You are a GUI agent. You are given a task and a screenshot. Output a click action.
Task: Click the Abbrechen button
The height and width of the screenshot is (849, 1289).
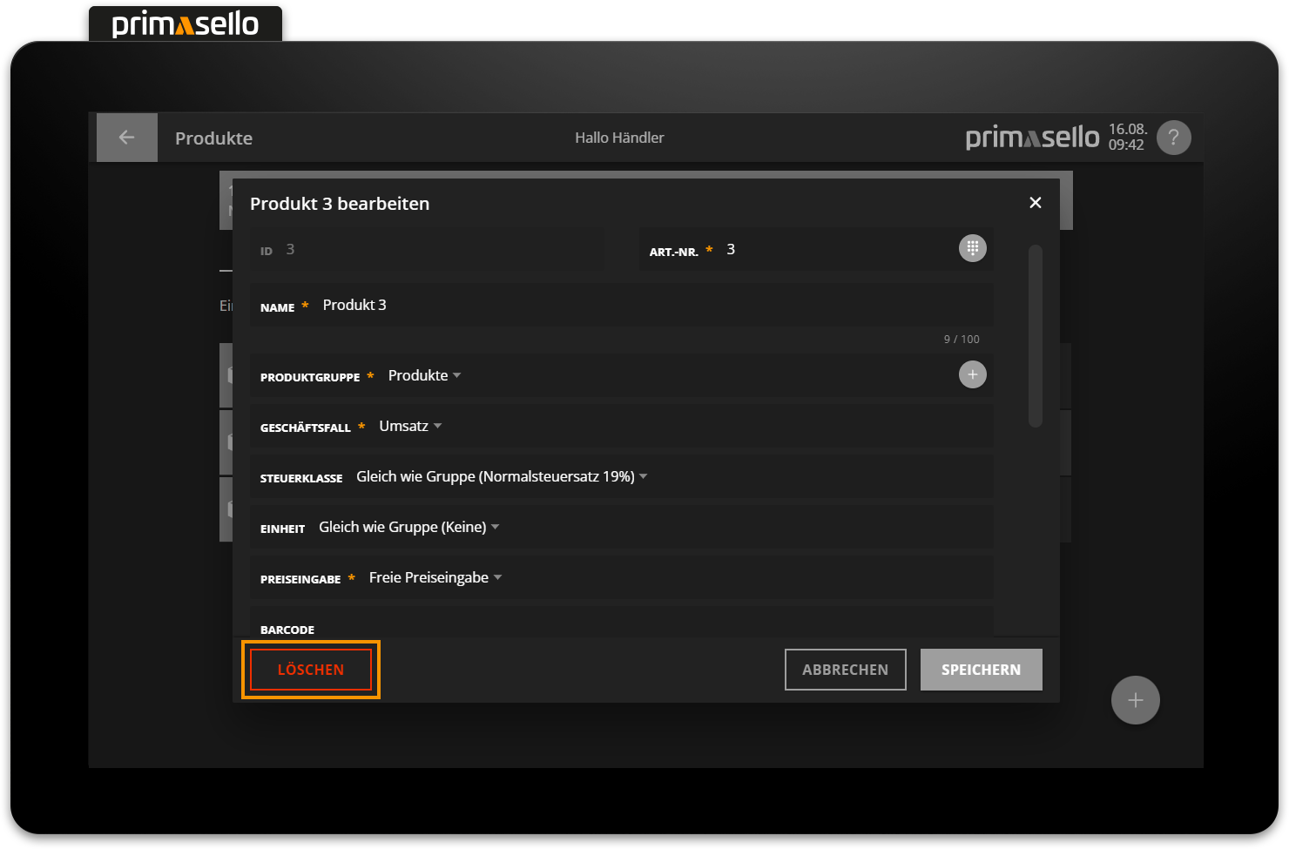point(845,670)
